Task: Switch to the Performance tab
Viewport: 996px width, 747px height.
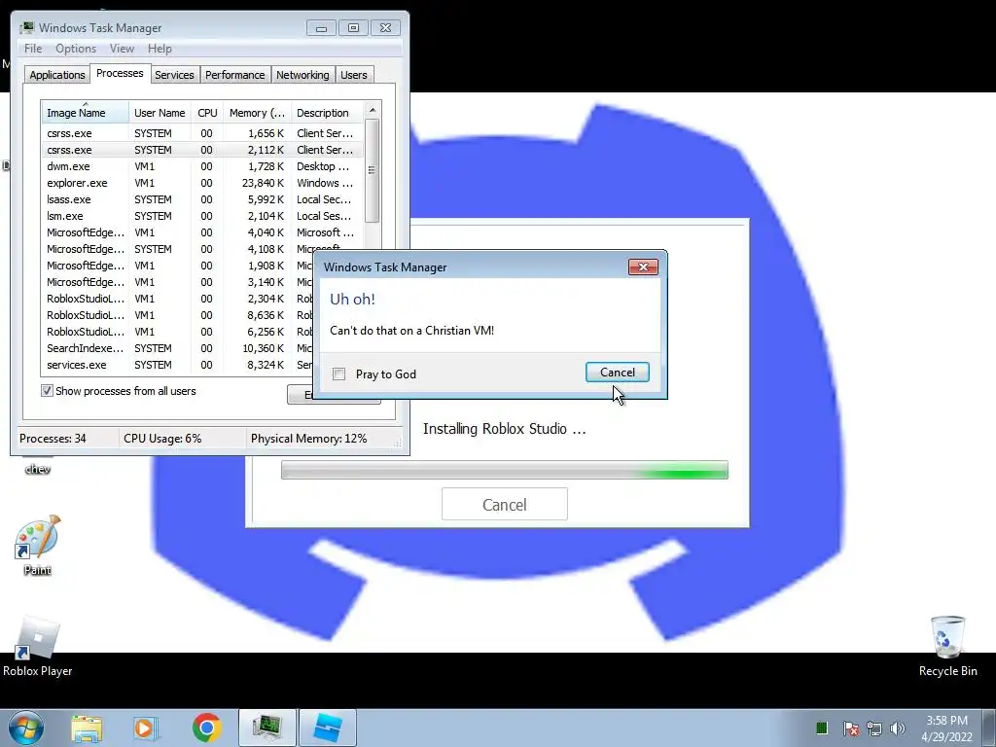Action: point(234,75)
